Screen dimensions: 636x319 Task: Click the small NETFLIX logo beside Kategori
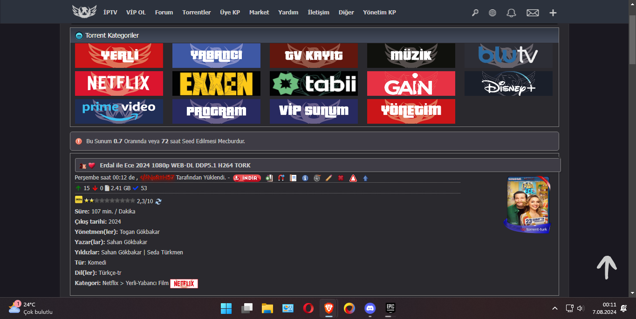[184, 283]
